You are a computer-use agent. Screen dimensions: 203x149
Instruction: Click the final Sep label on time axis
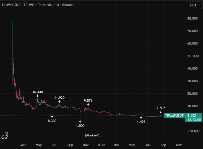(x=163, y=145)
